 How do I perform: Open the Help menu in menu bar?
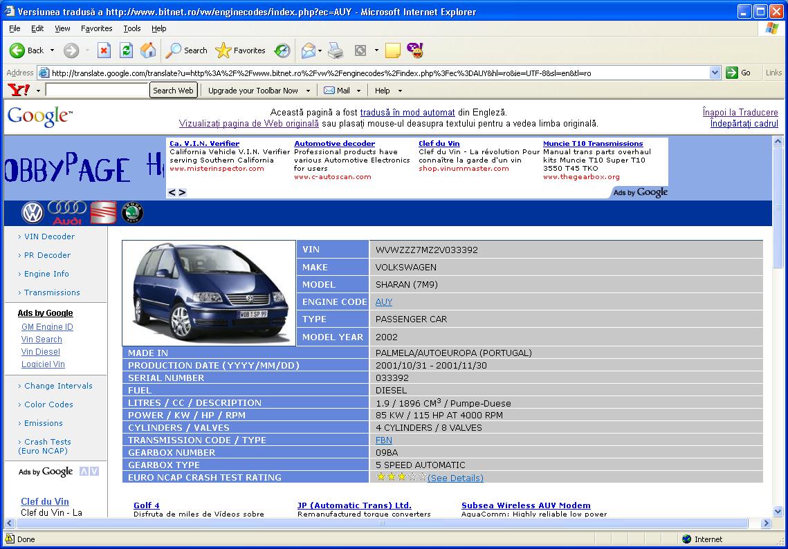coord(159,28)
